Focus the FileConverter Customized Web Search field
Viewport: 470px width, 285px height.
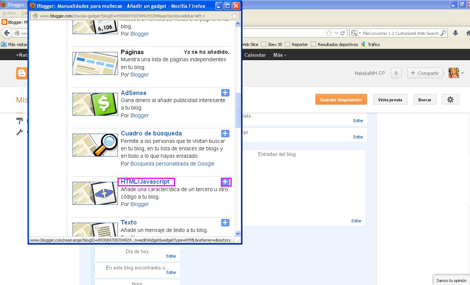[400, 33]
